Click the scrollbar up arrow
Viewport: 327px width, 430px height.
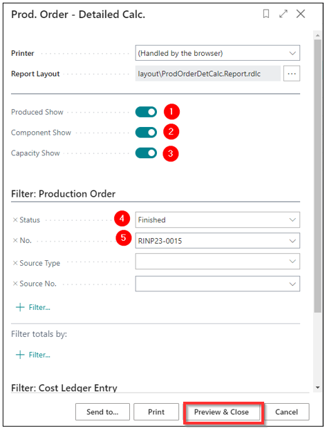point(318,35)
